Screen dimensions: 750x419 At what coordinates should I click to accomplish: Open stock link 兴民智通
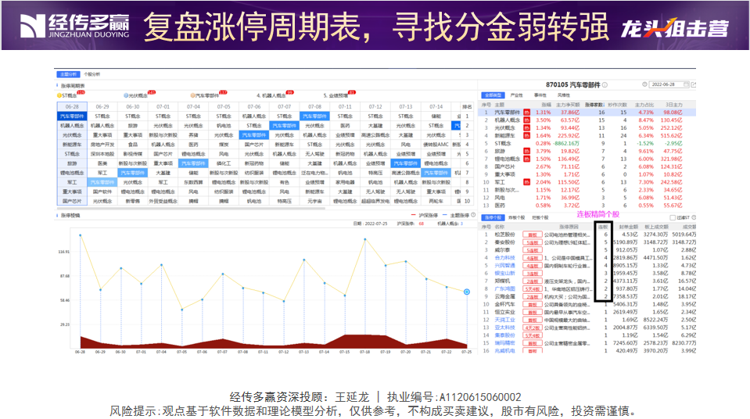pos(504,266)
